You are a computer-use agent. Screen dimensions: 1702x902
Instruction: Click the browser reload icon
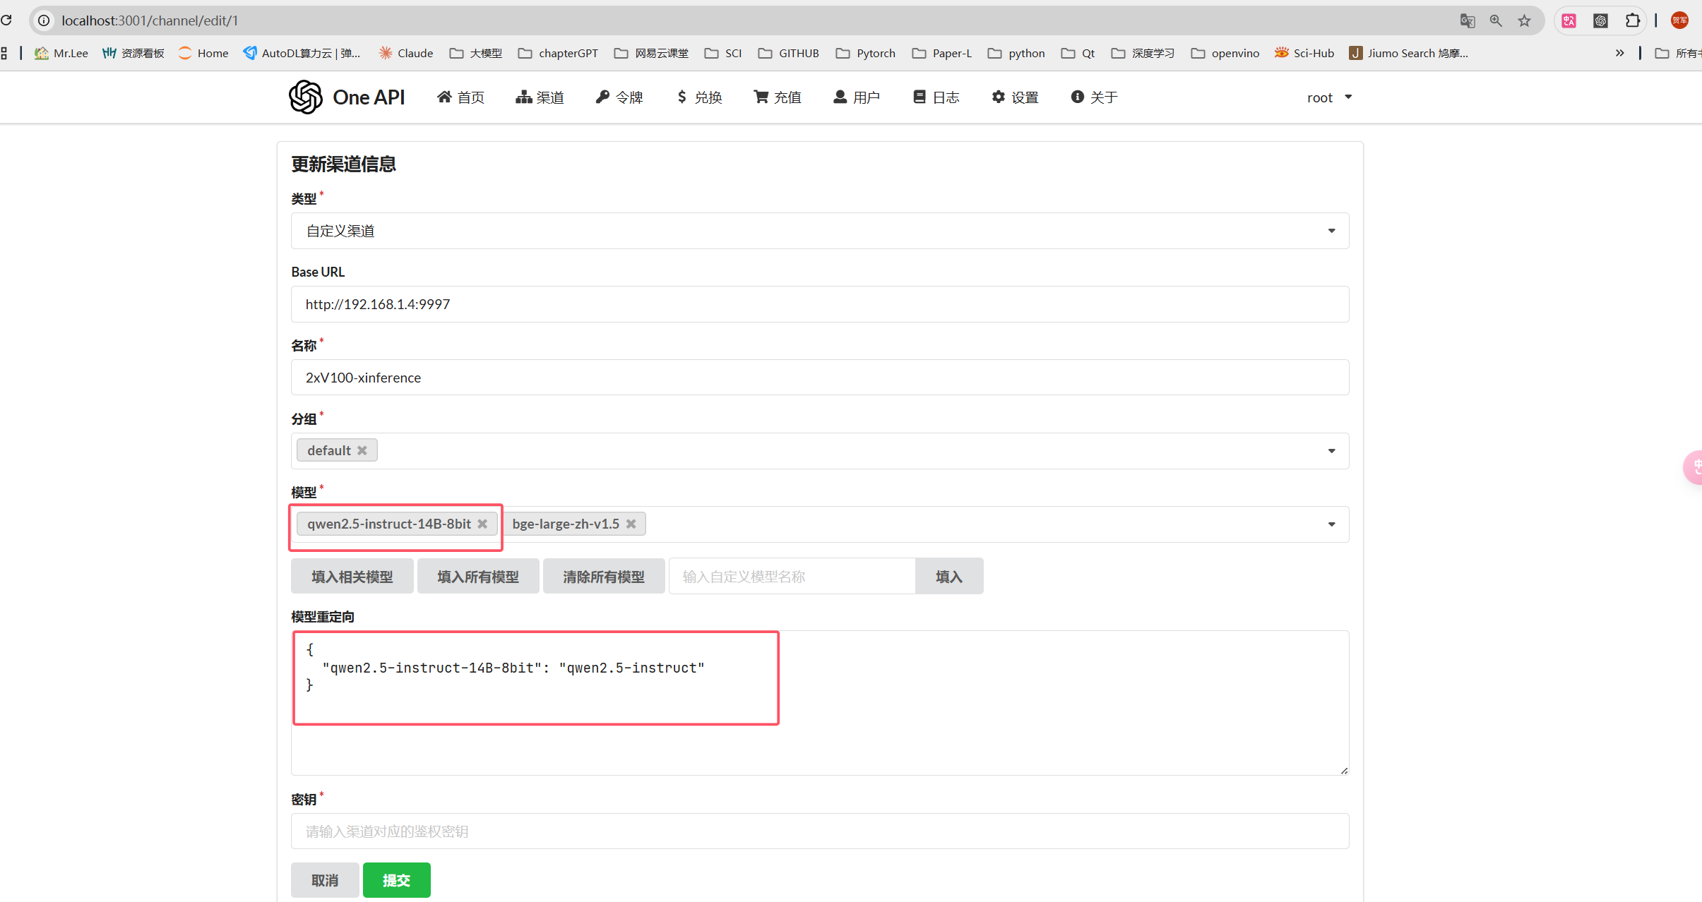(x=7, y=20)
